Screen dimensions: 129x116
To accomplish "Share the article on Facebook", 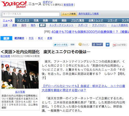I will pyautogui.click(x=97, y=44).
